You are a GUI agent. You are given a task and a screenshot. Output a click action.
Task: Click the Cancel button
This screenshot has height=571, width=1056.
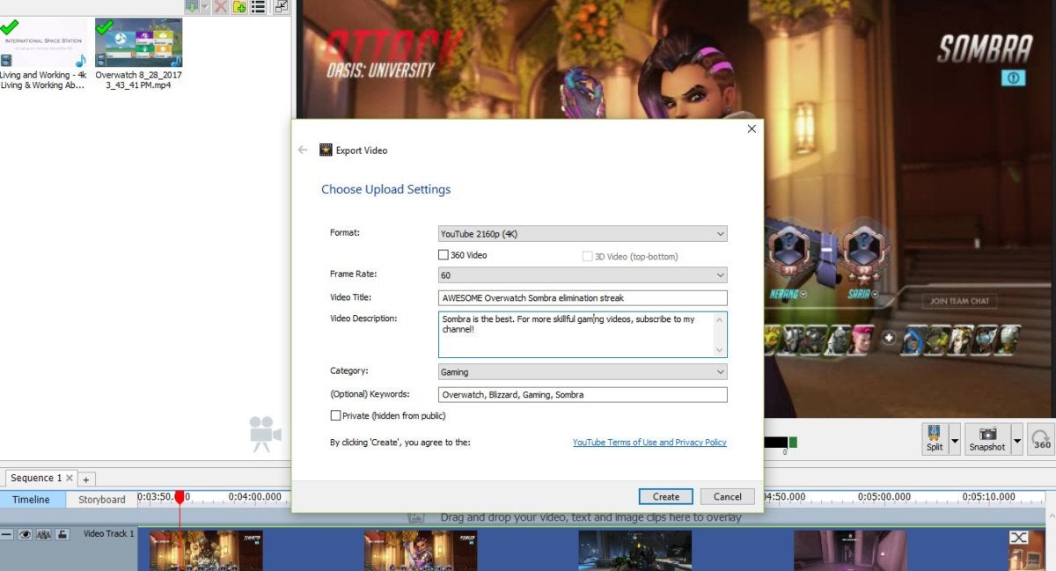[728, 496]
